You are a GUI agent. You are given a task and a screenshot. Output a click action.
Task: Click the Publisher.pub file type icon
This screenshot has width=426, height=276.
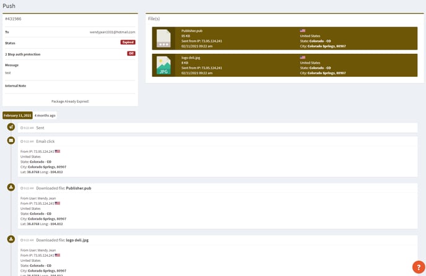click(163, 38)
